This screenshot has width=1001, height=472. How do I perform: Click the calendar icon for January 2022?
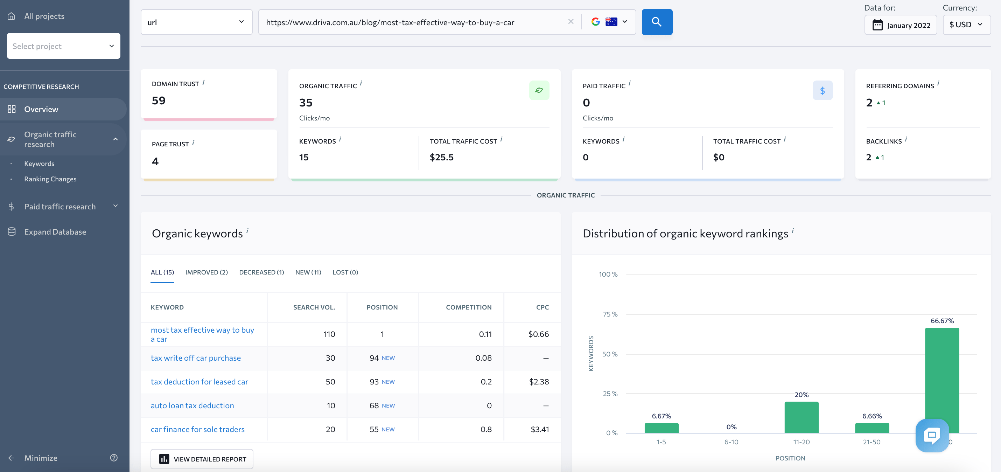pos(877,25)
